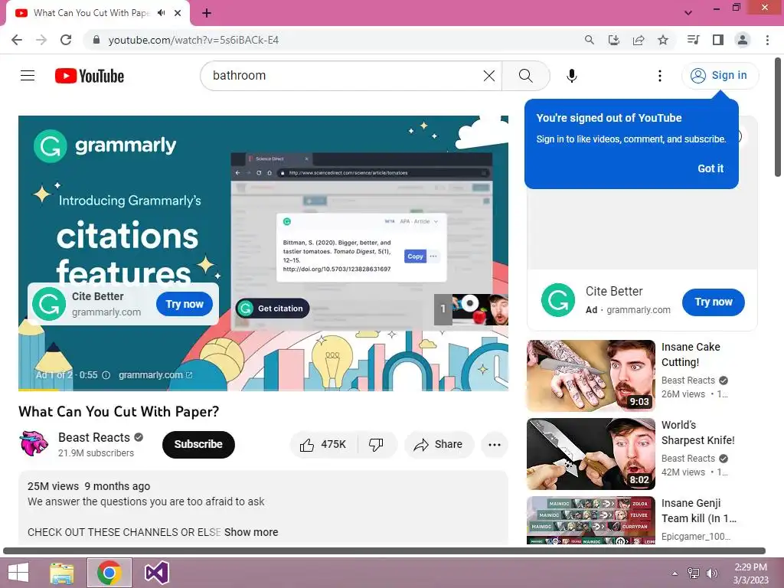Like the video with 475K likes
This screenshot has width=784, height=588.
point(323,444)
